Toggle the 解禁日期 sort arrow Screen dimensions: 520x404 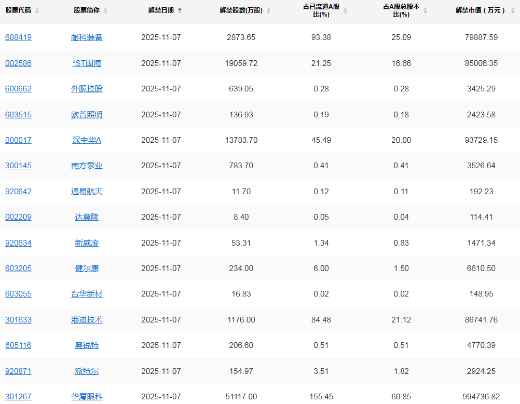[x=180, y=10]
